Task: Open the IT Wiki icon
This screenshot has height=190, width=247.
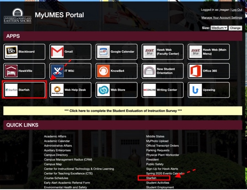Action: (58, 71)
